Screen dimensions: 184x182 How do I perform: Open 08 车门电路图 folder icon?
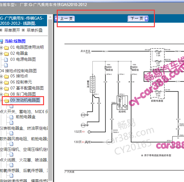tap(6, 94)
